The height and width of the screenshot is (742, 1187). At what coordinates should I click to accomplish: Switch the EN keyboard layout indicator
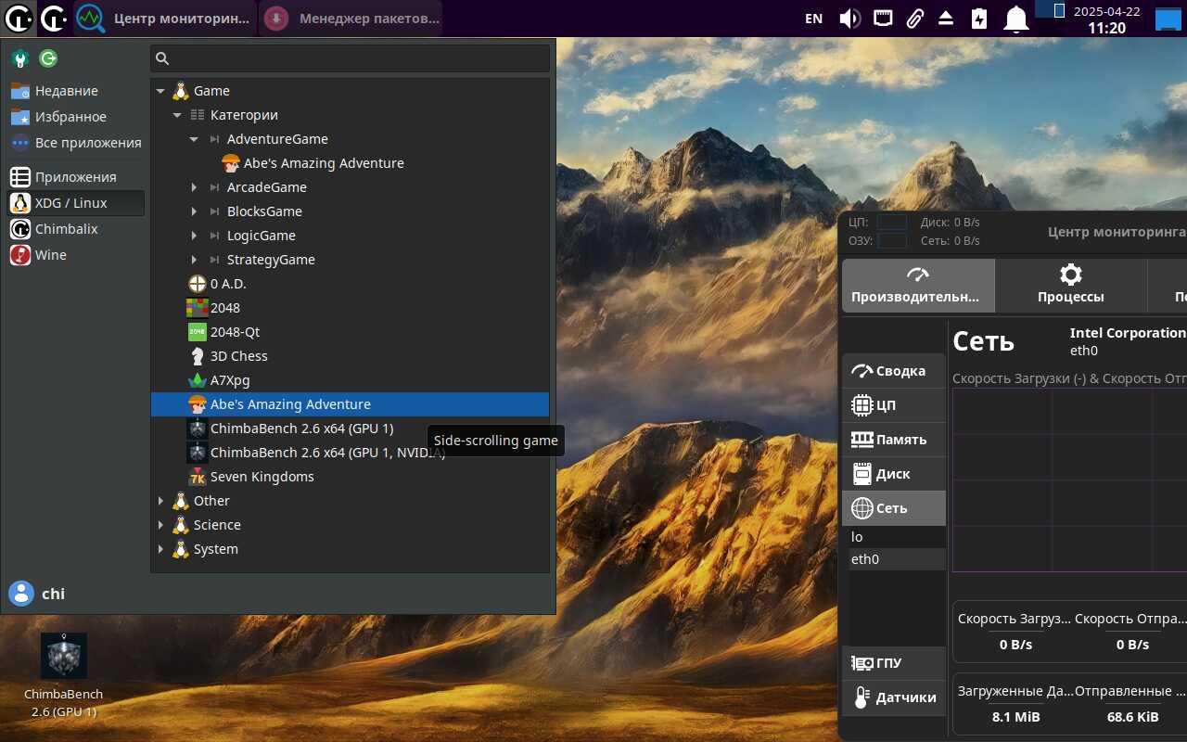point(813,18)
